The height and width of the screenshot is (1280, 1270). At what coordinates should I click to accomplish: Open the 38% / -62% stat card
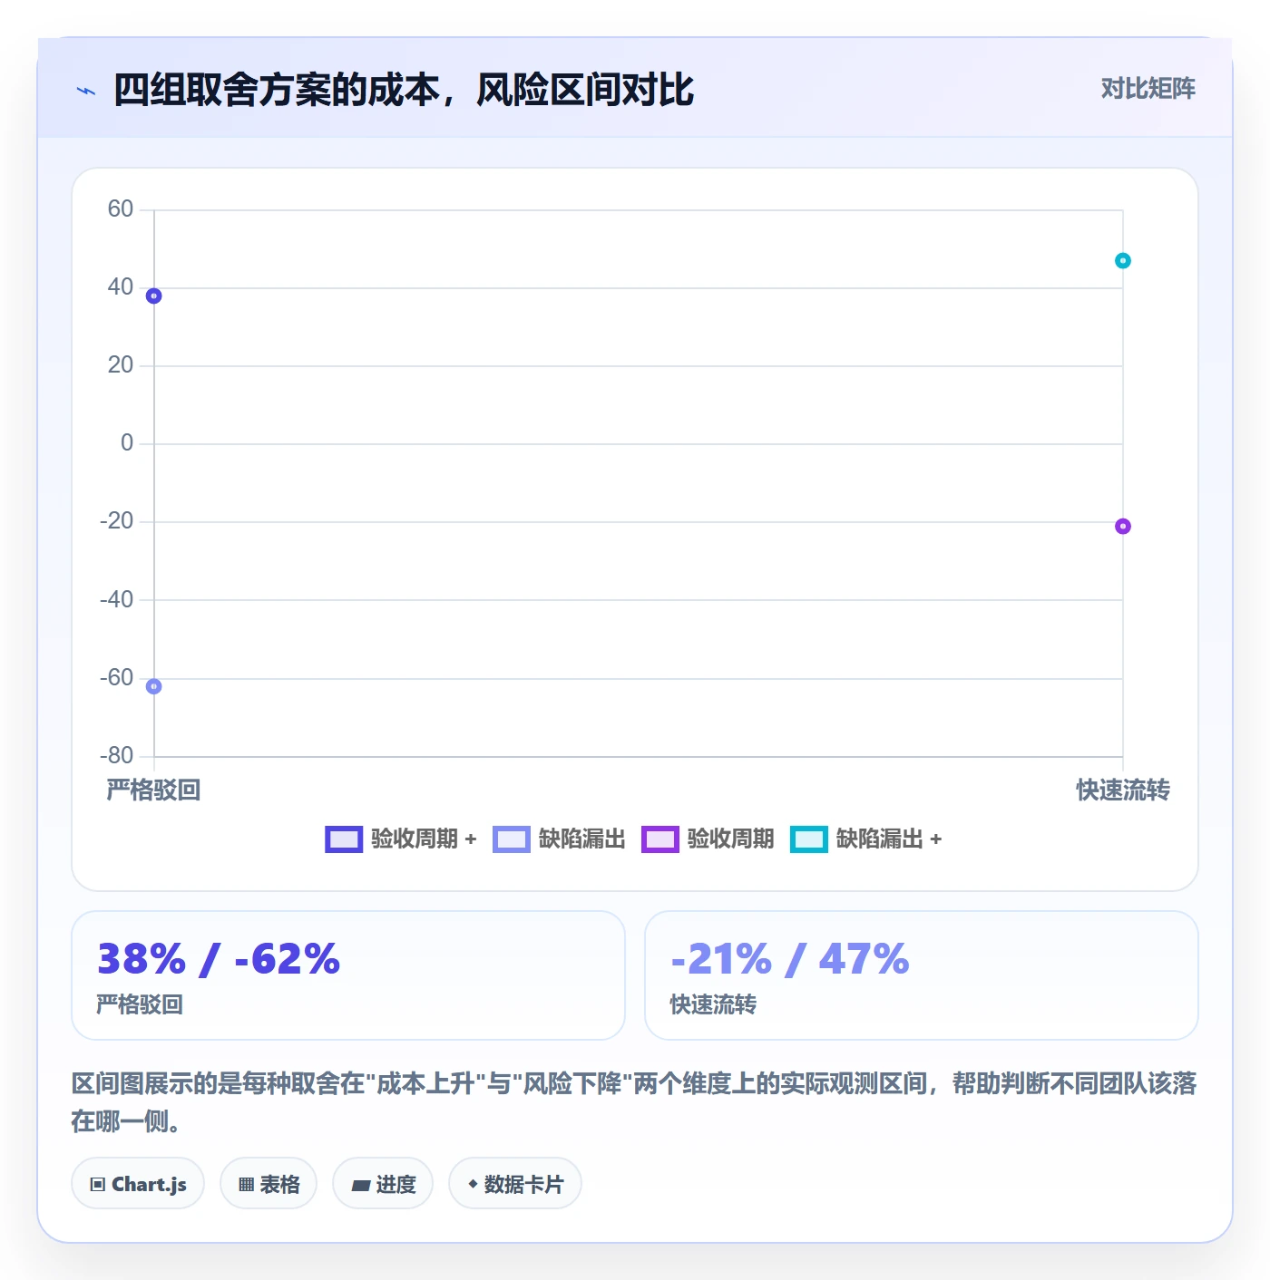click(x=348, y=975)
